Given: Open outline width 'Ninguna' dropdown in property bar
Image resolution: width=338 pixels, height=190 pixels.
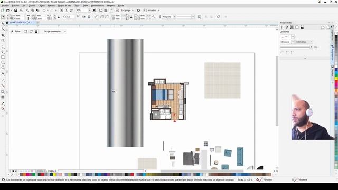Looking at the screenshot, I should tap(174, 17).
